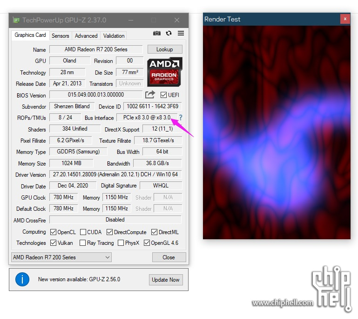Click the AMD Radeon Graphics logo
Viewport: 358px width, 319px height.
point(165,72)
